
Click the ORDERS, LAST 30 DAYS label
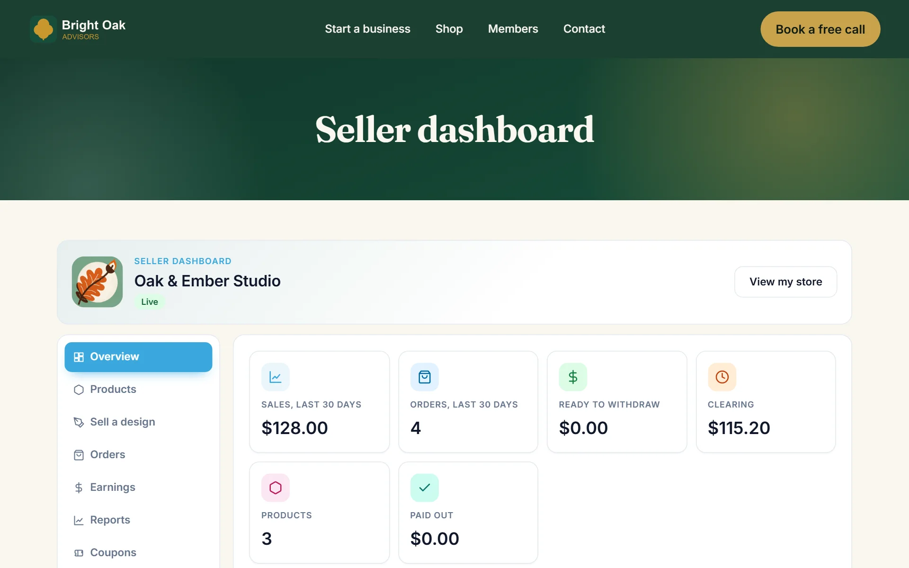point(464,405)
